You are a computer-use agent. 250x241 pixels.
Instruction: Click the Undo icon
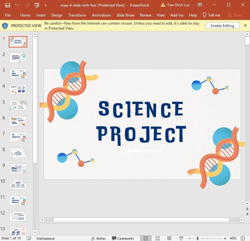(17, 5)
